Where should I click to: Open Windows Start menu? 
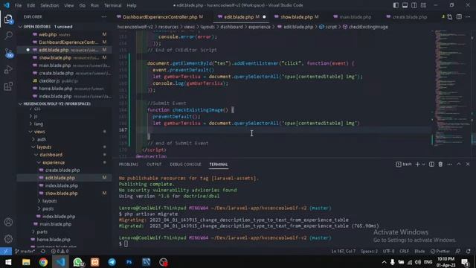8,262
